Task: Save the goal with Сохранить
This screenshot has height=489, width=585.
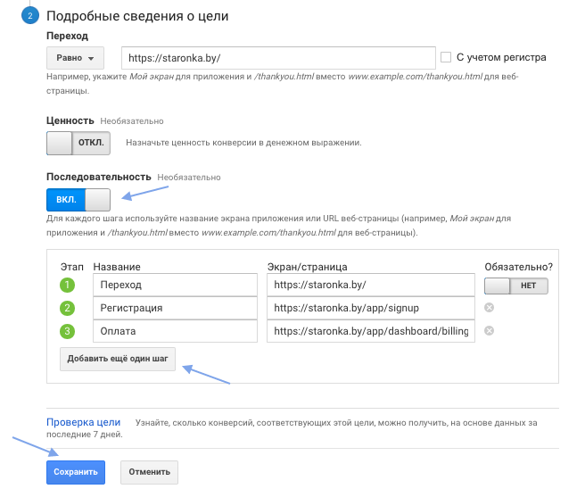Action: (x=75, y=472)
